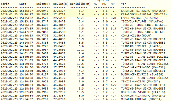Click the 13.5 depth value
The width and height of the screenshot is (172, 101).
pos(80,92)
